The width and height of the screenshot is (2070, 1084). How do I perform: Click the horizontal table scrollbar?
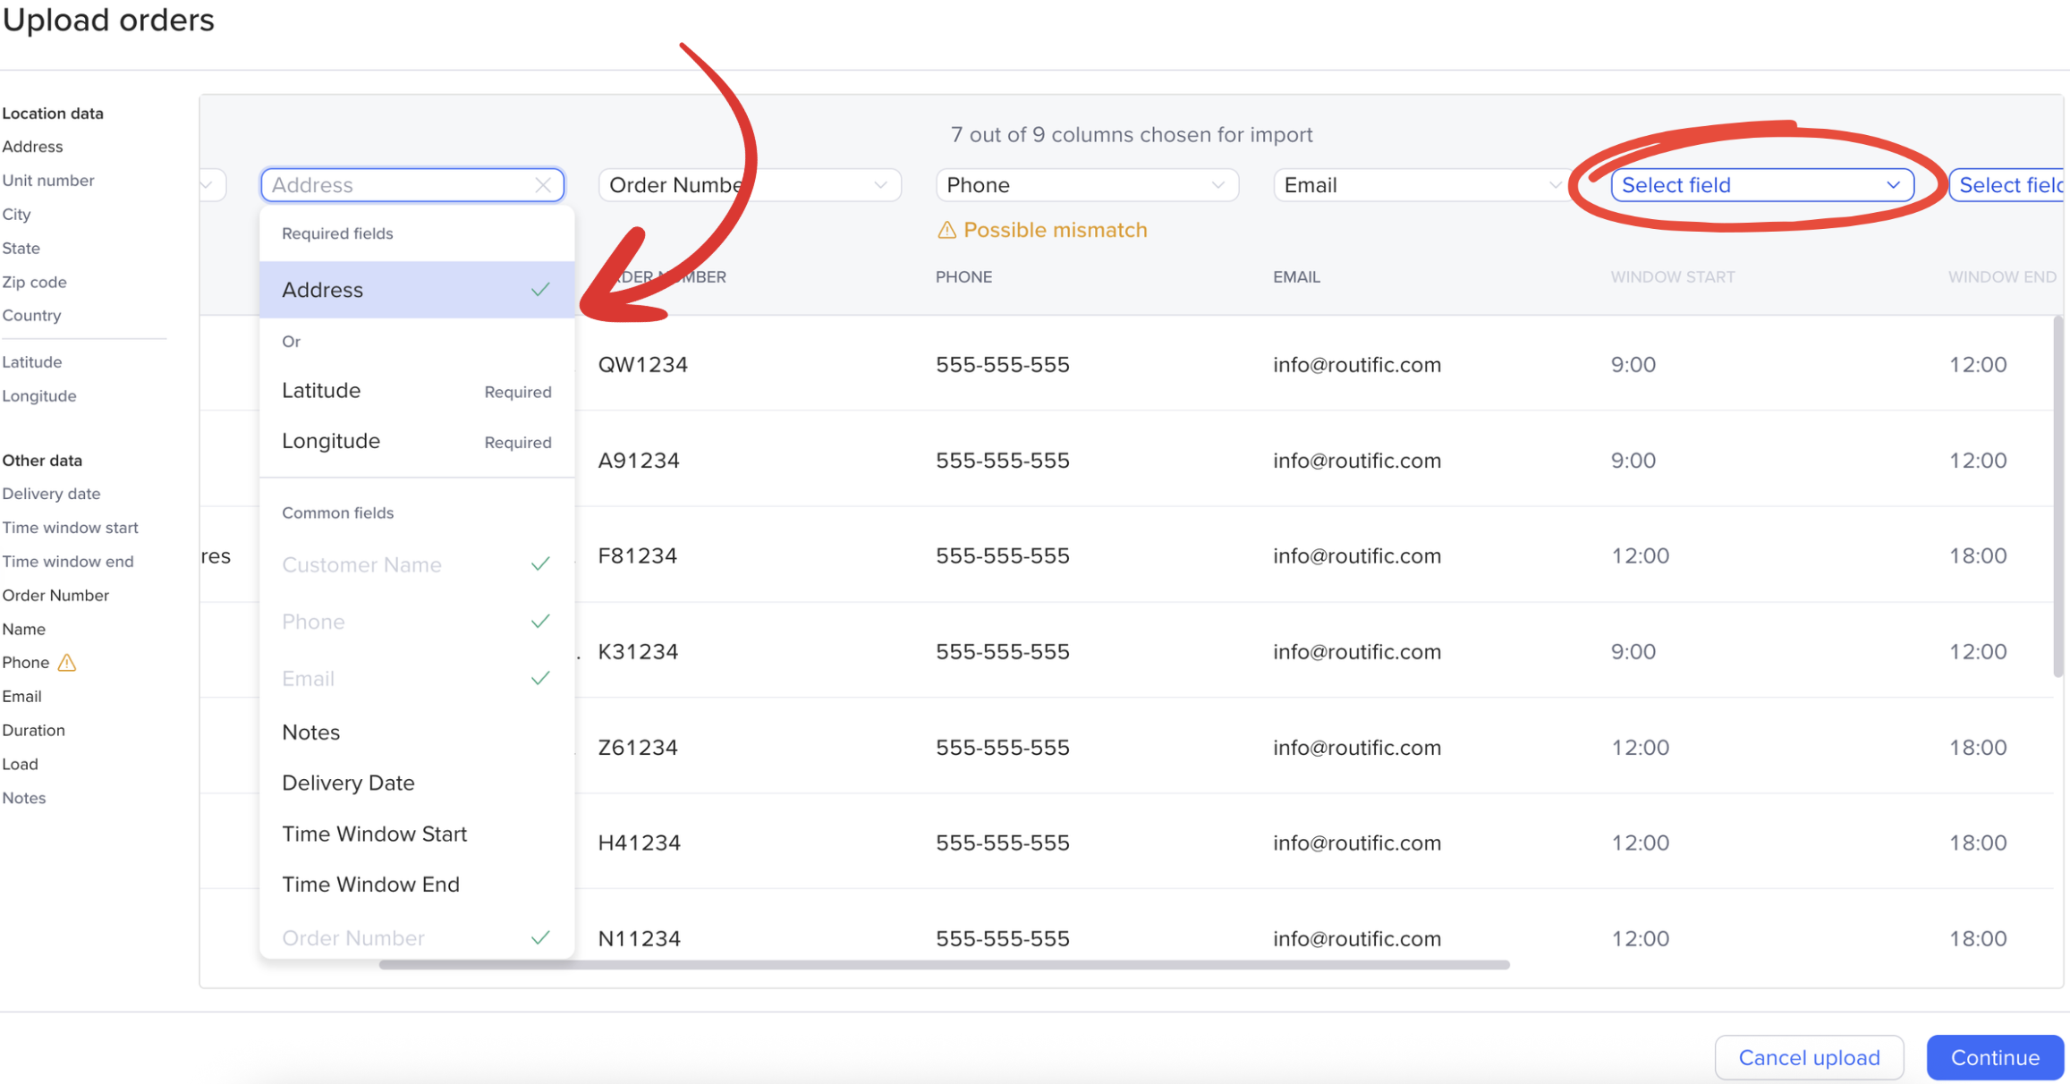(944, 965)
